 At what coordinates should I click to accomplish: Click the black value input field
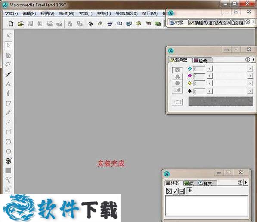[x=199, y=91]
